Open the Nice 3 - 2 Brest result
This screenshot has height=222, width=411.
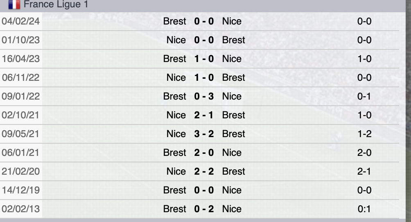(x=204, y=134)
